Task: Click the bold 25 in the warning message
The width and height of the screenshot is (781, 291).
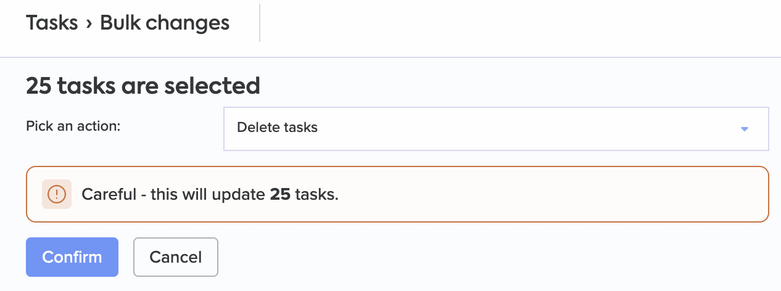Action: (x=280, y=194)
